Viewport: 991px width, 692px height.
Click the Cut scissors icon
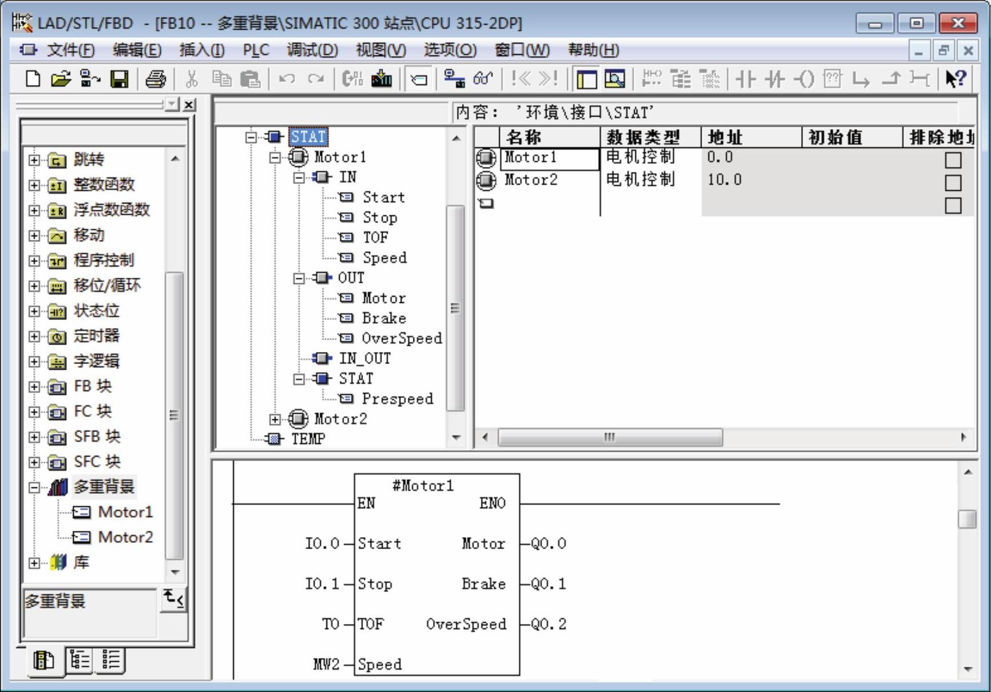click(x=192, y=79)
